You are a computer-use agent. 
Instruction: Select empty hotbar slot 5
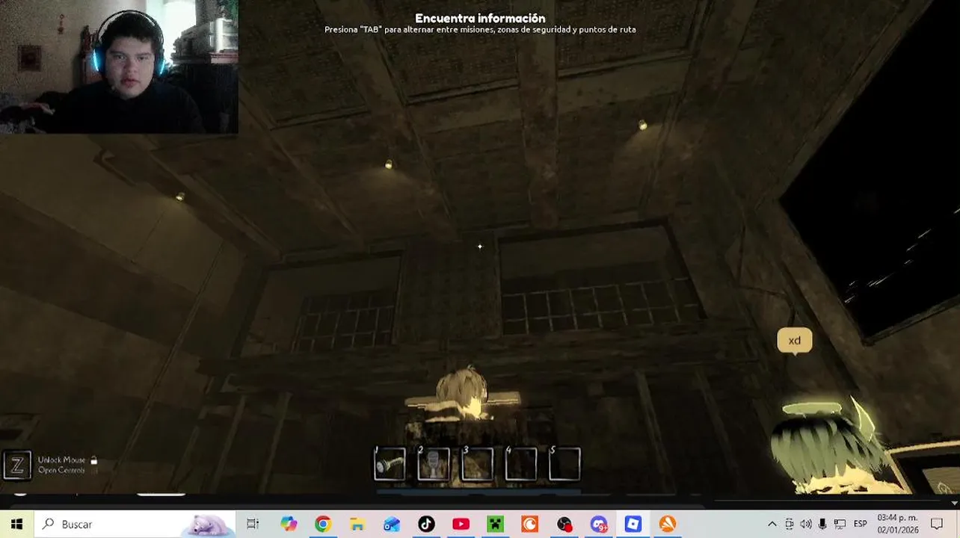click(564, 464)
